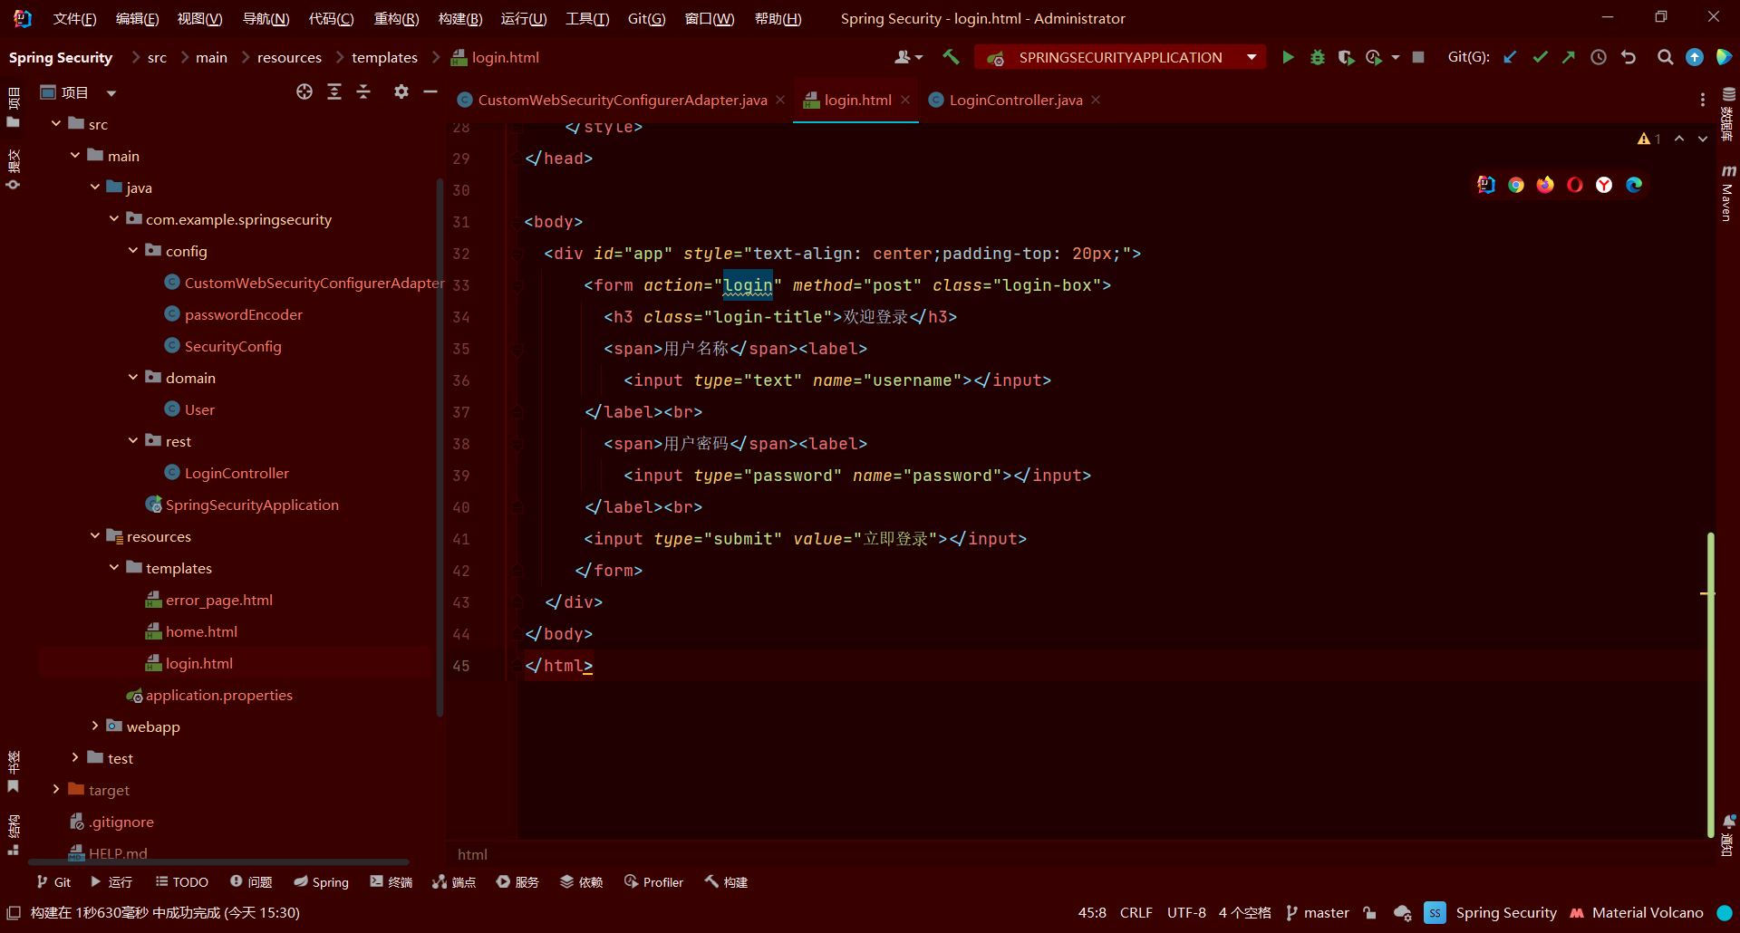Select opened file in Project view

pyautogui.click(x=304, y=91)
